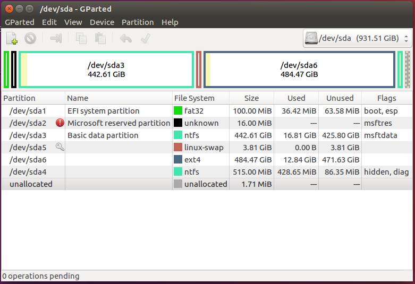The image size is (415, 284).
Task: Click the Flags column header
Action: point(387,98)
